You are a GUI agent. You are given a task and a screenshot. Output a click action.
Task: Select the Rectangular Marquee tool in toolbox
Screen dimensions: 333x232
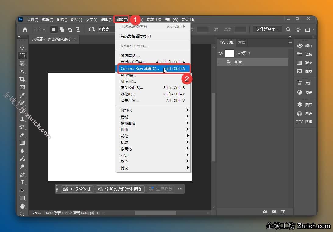tap(22, 55)
